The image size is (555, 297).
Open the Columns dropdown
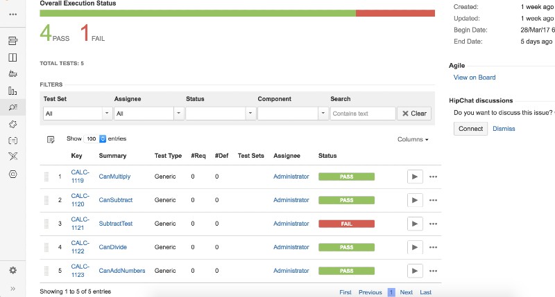[413, 140]
